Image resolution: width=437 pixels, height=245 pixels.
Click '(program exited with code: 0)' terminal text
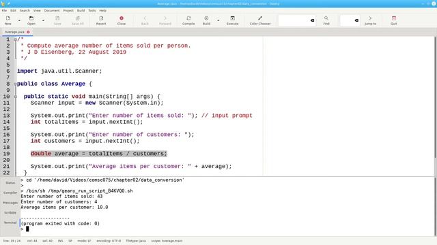(x=60, y=223)
